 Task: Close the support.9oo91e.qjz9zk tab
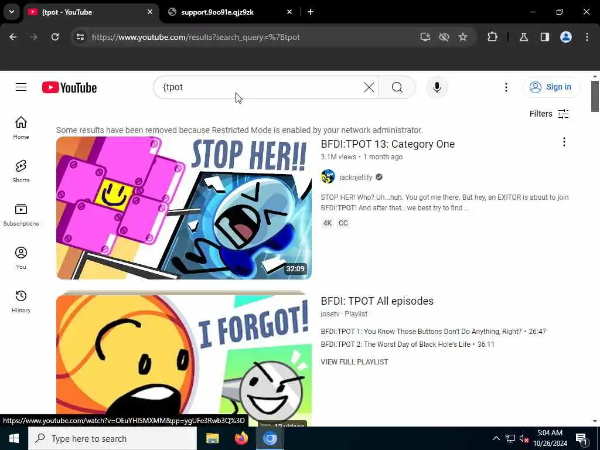pyautogui.click(x=289, y=12)
